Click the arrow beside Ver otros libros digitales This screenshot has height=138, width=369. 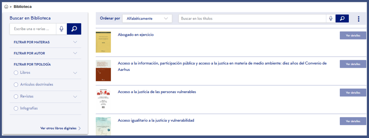pyautogui.click(x=79, y=128)
